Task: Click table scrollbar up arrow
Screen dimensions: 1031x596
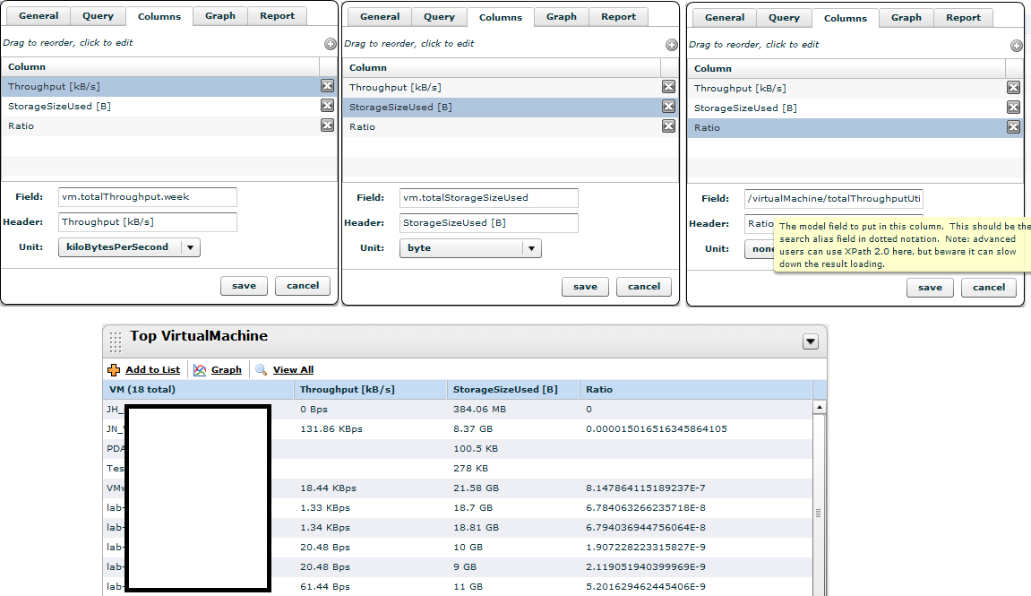Action: click(x=820, y=407)
